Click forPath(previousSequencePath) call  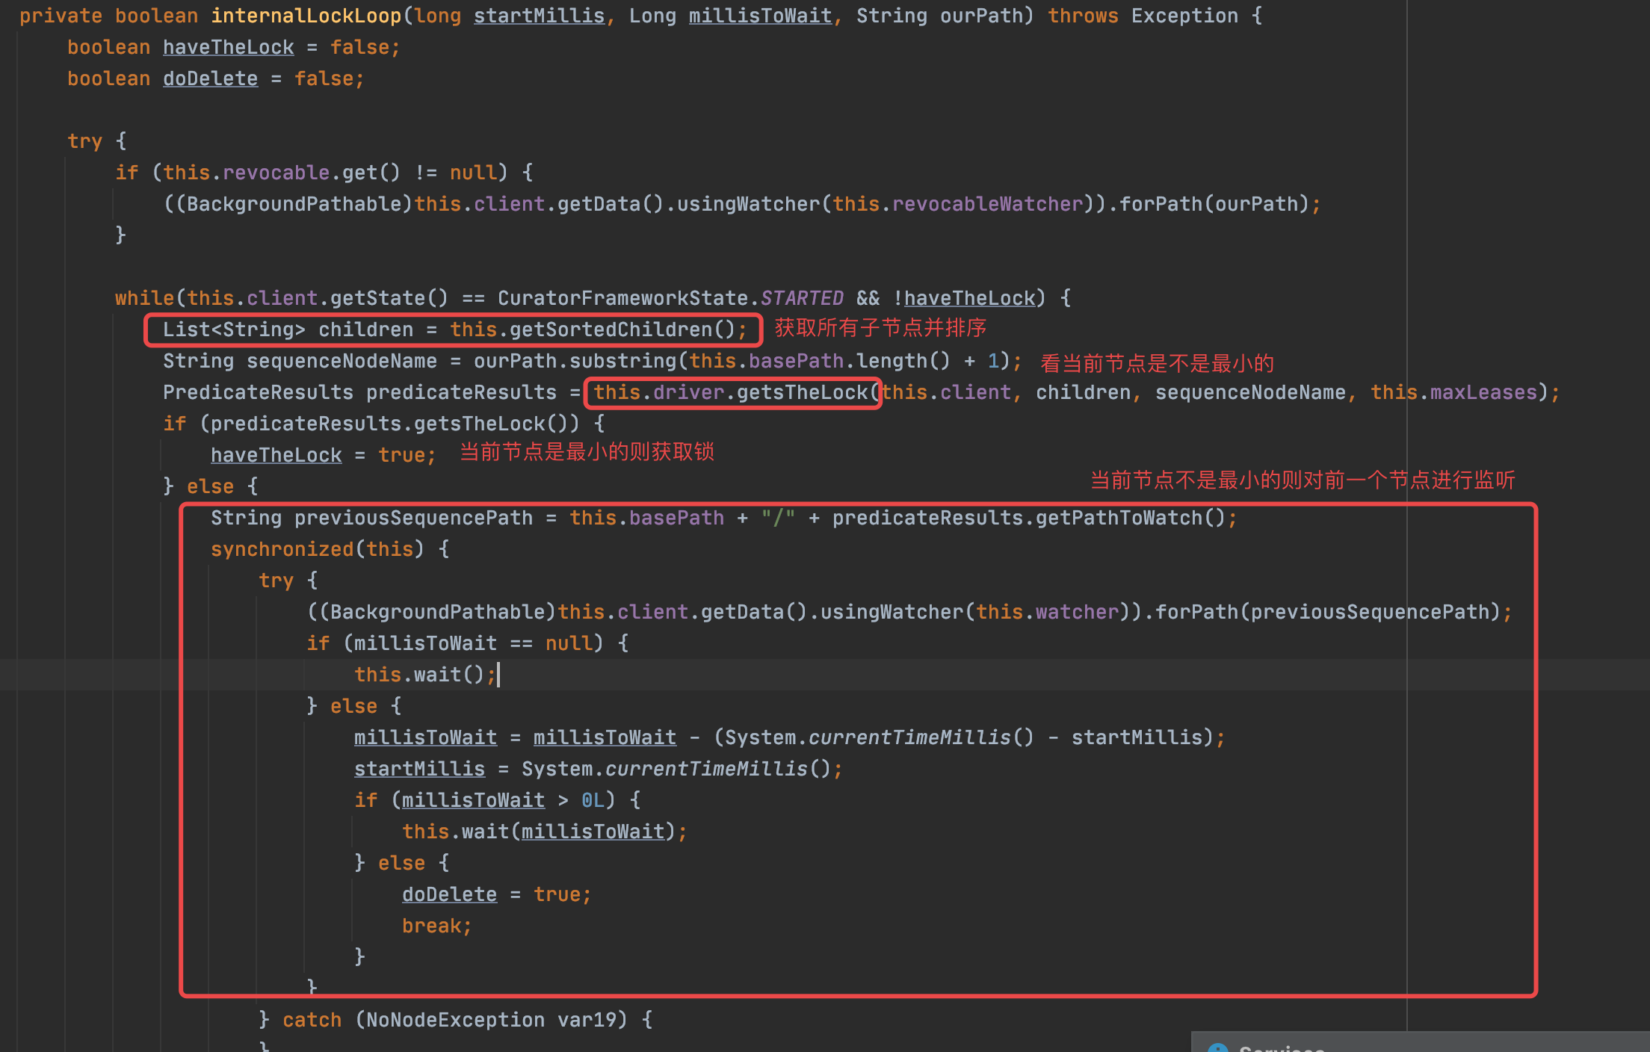pyautogui.click(x=1328, y=612)
